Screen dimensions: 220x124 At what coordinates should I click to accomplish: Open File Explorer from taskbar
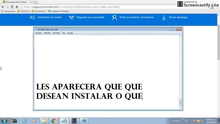(44, 121)
